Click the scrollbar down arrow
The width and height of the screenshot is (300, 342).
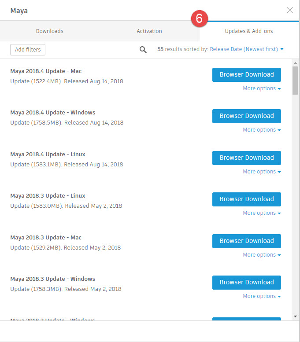pos(295,316)
